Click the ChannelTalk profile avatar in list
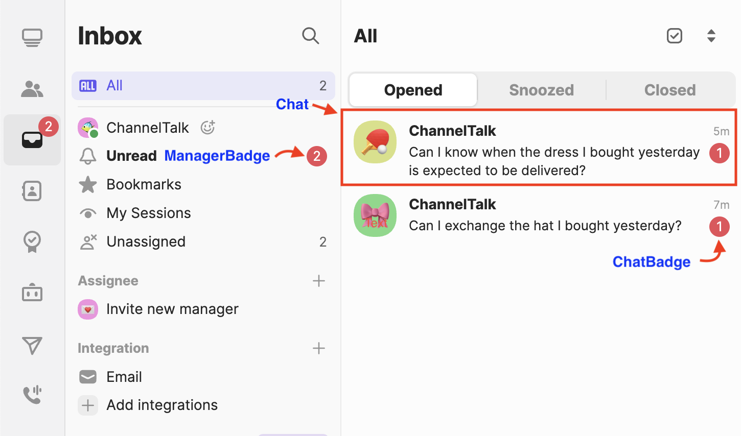Screen dimensions: 741x436 coord(88,128)
